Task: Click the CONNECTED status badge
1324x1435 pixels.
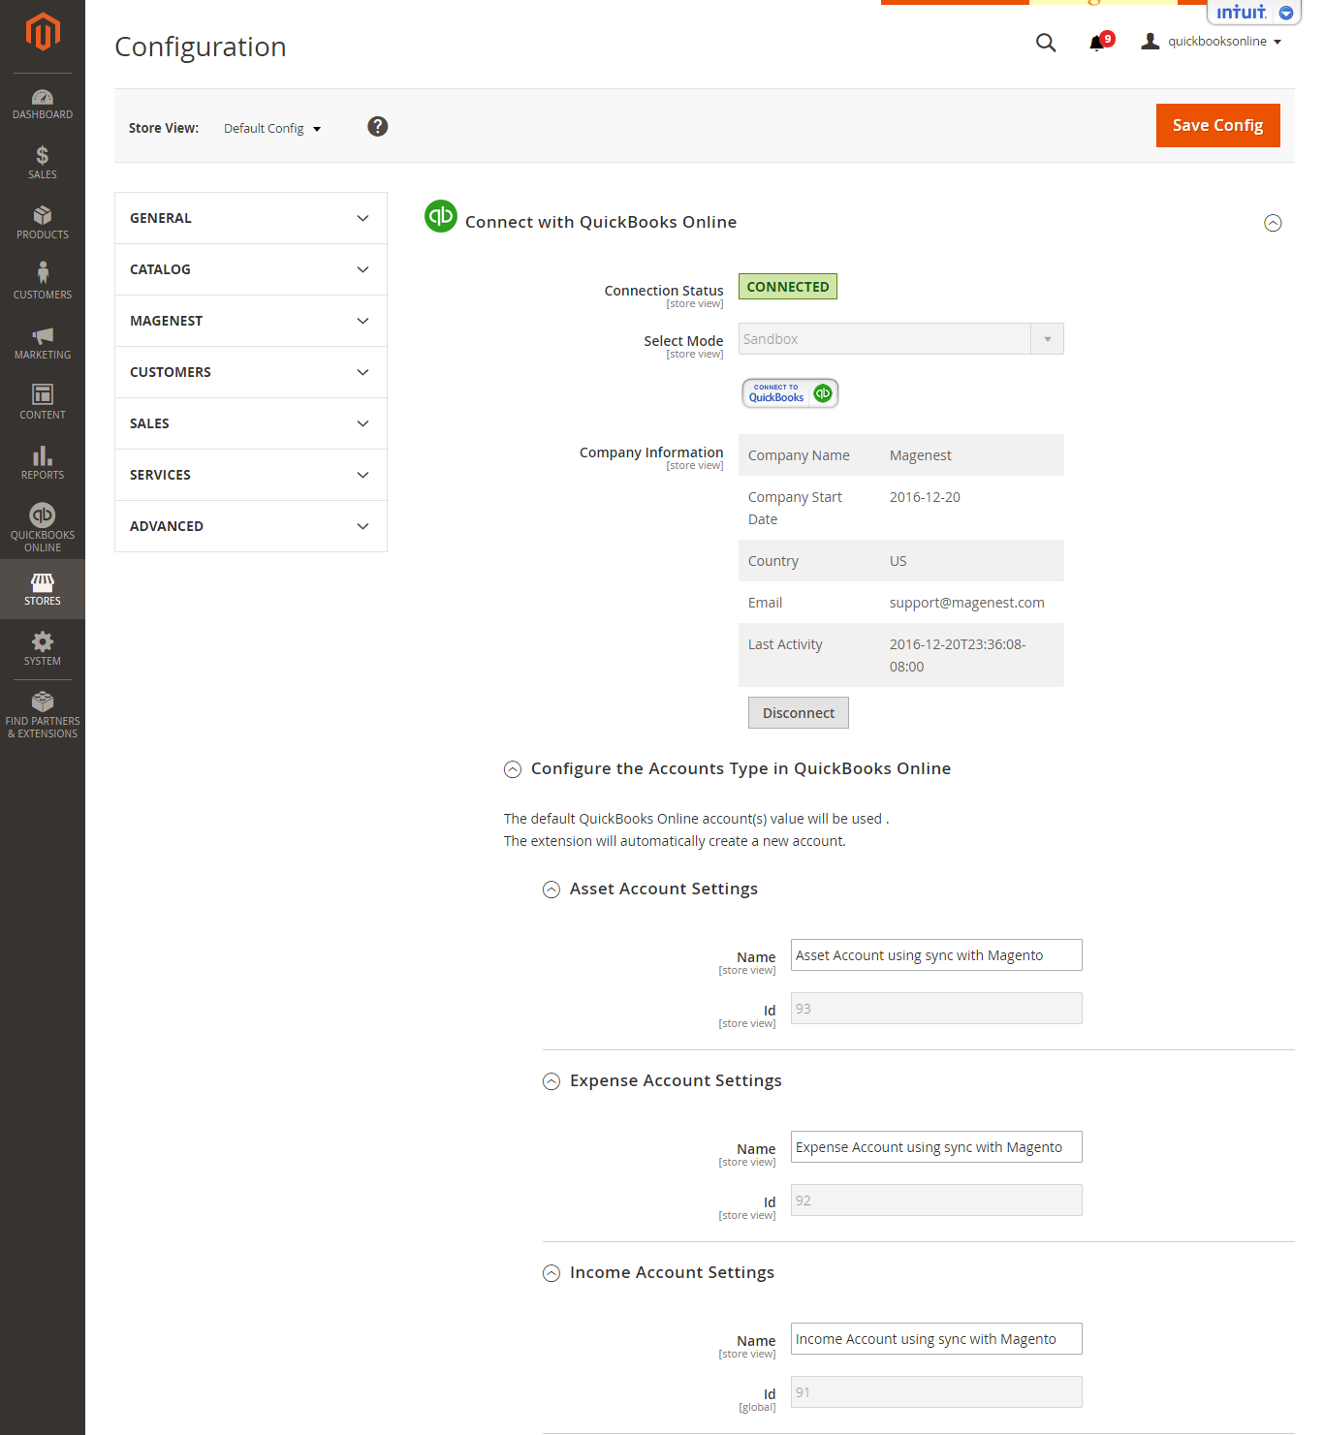Action: (x=788, y=287)
